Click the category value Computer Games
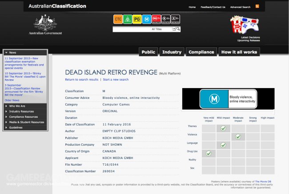289x194 pixels. coord(116,105)
